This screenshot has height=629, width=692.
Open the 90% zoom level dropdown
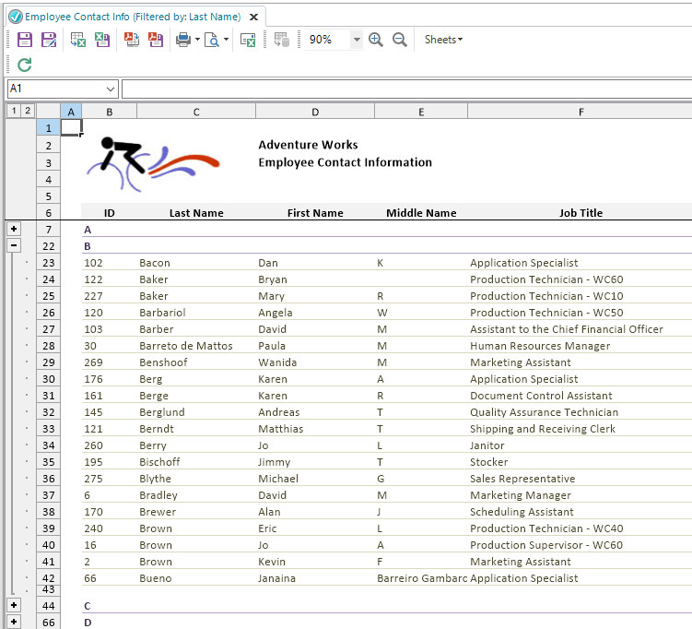(x=357, y=40)
